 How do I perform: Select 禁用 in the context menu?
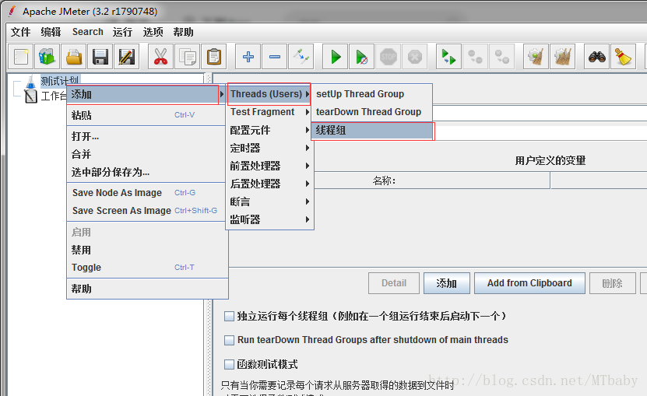click(146, 250)
